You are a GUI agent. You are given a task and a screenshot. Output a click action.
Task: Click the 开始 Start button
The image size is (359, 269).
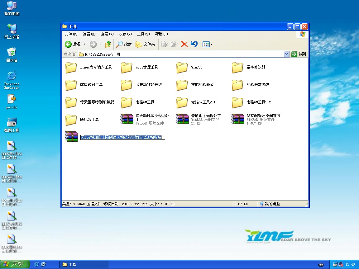pyautogui.click(x=15, y=264)
